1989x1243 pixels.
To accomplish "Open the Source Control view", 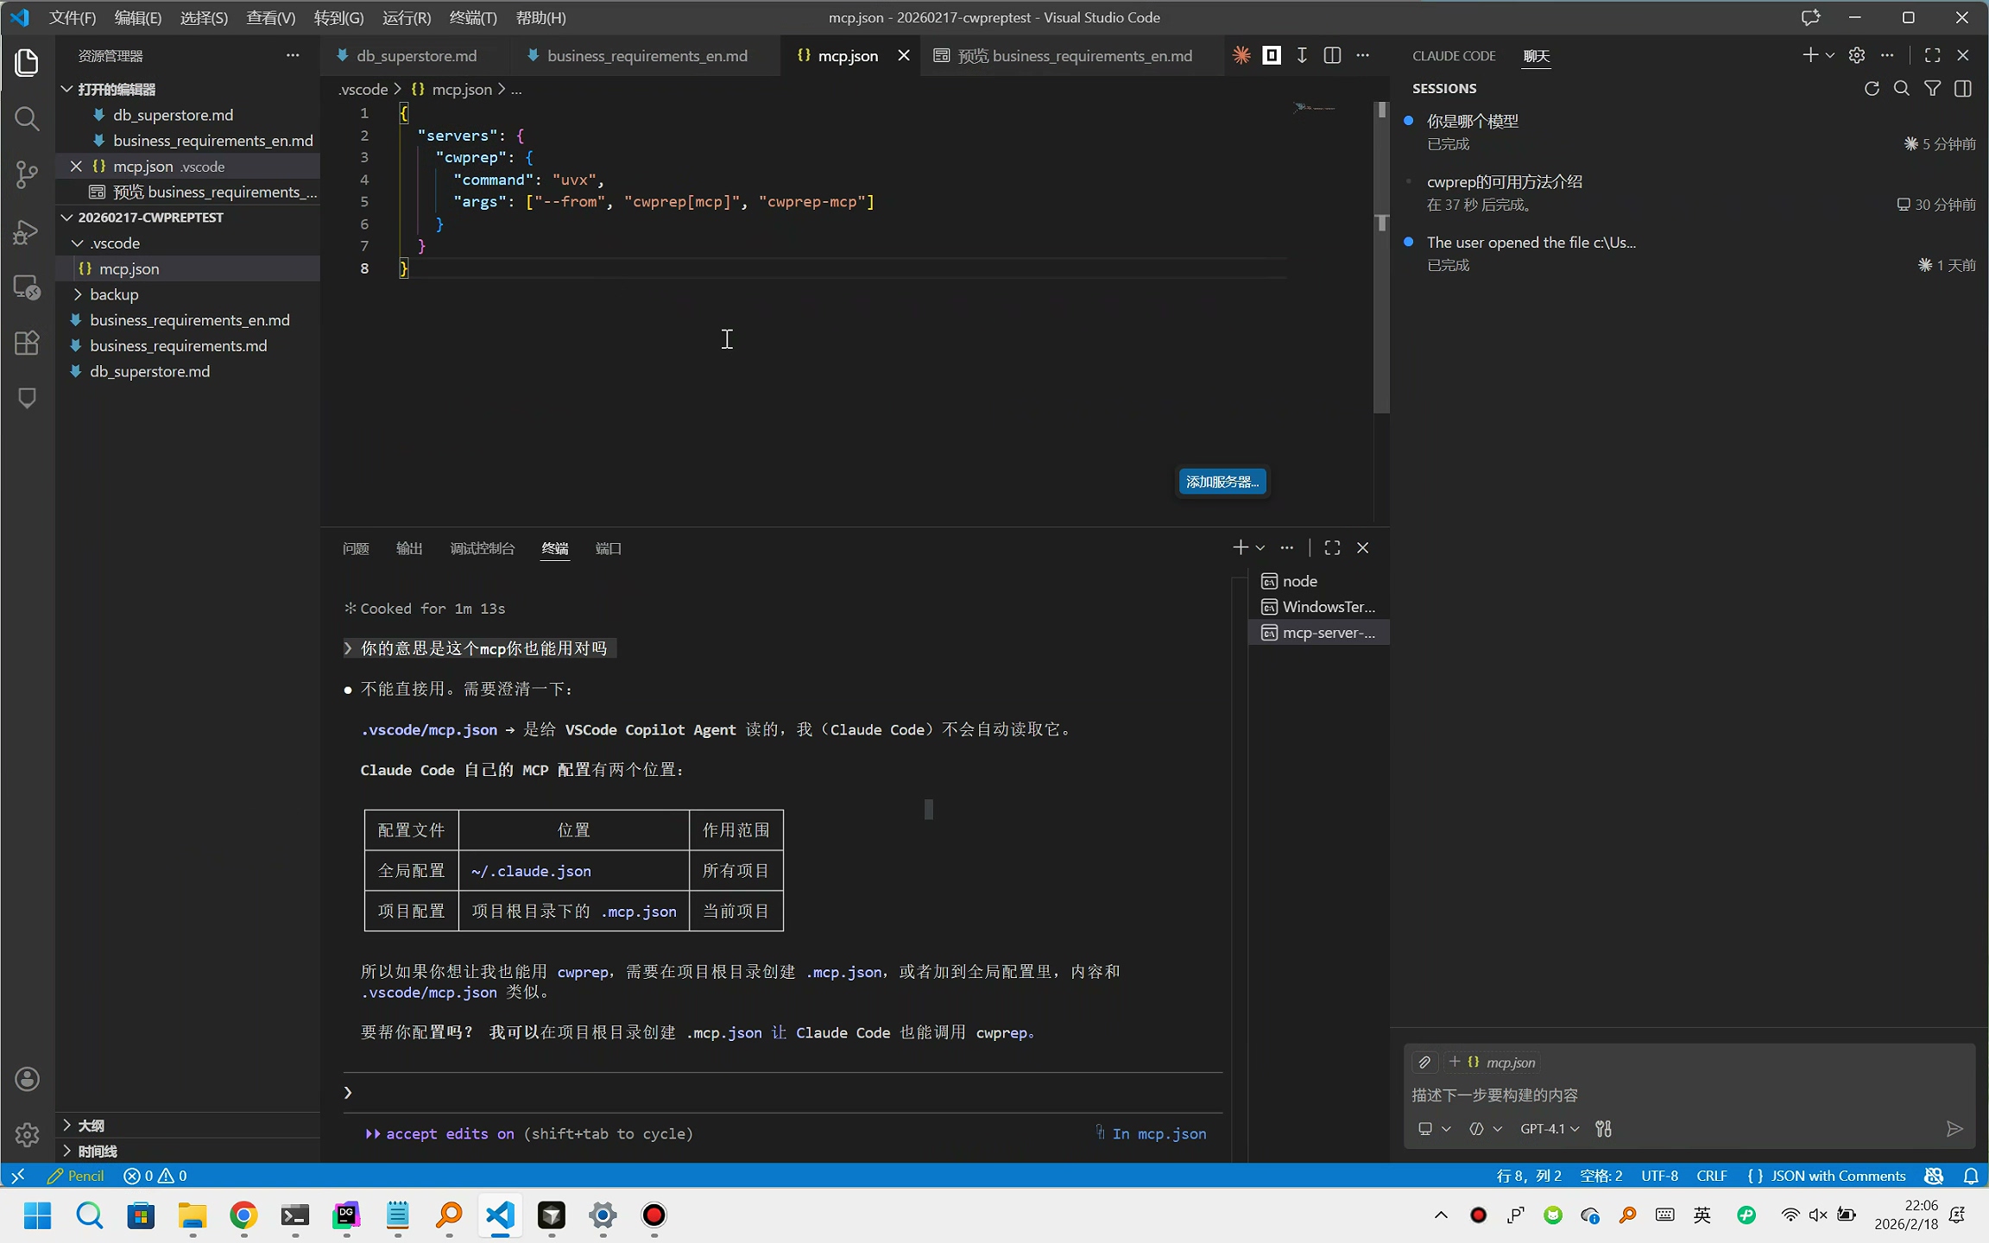I will tap(27, 174).
